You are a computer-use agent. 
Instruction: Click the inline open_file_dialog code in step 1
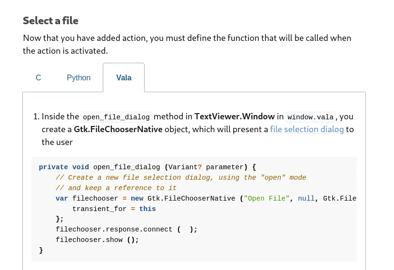[116, 117]
